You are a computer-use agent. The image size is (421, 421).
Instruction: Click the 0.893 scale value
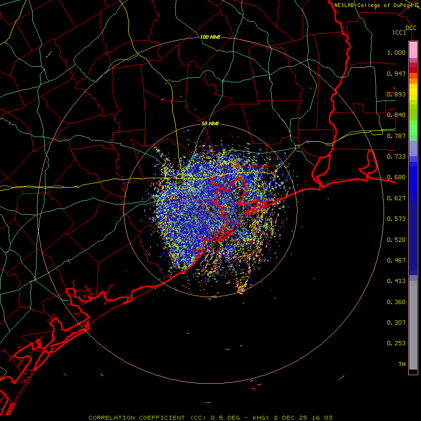tap(396, 94)
